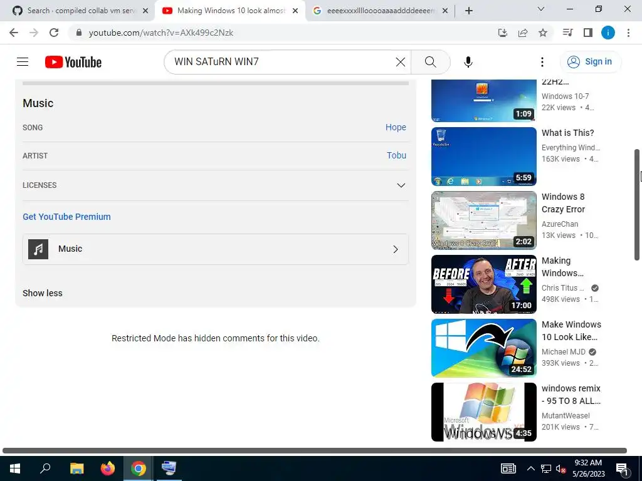Bookmark this tab with star icon
The width and height of the screenshot is (642, 481).
click(543, 33)
